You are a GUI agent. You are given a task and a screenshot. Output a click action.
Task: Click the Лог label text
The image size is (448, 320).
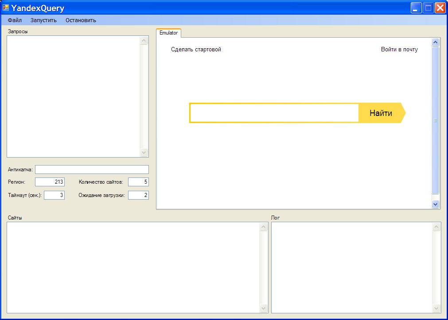pos(276,218)
